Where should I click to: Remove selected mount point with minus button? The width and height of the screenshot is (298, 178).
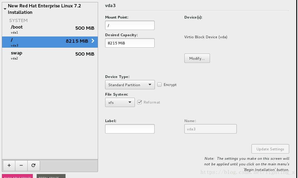21,165
